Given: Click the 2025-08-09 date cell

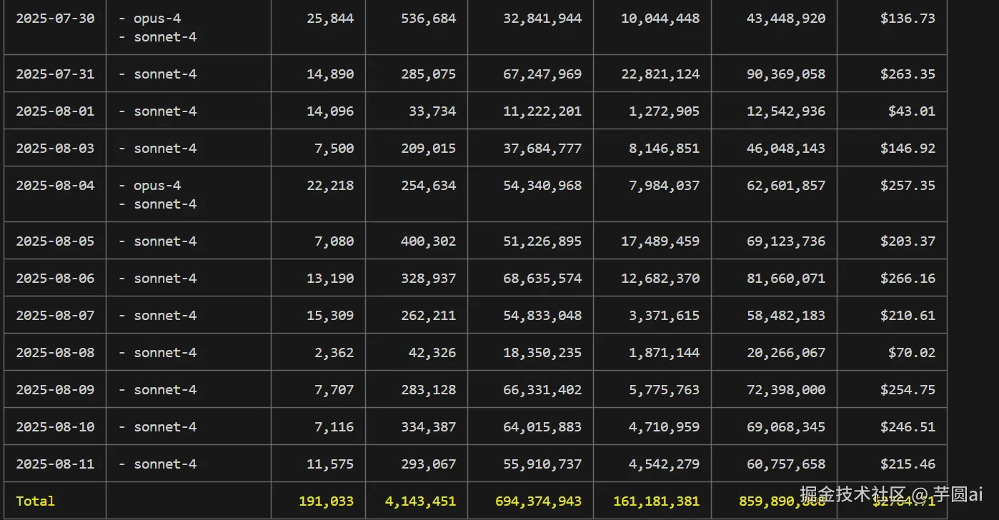Looking at the screenshot, I should pyautogui.click(x=55, y=390).
